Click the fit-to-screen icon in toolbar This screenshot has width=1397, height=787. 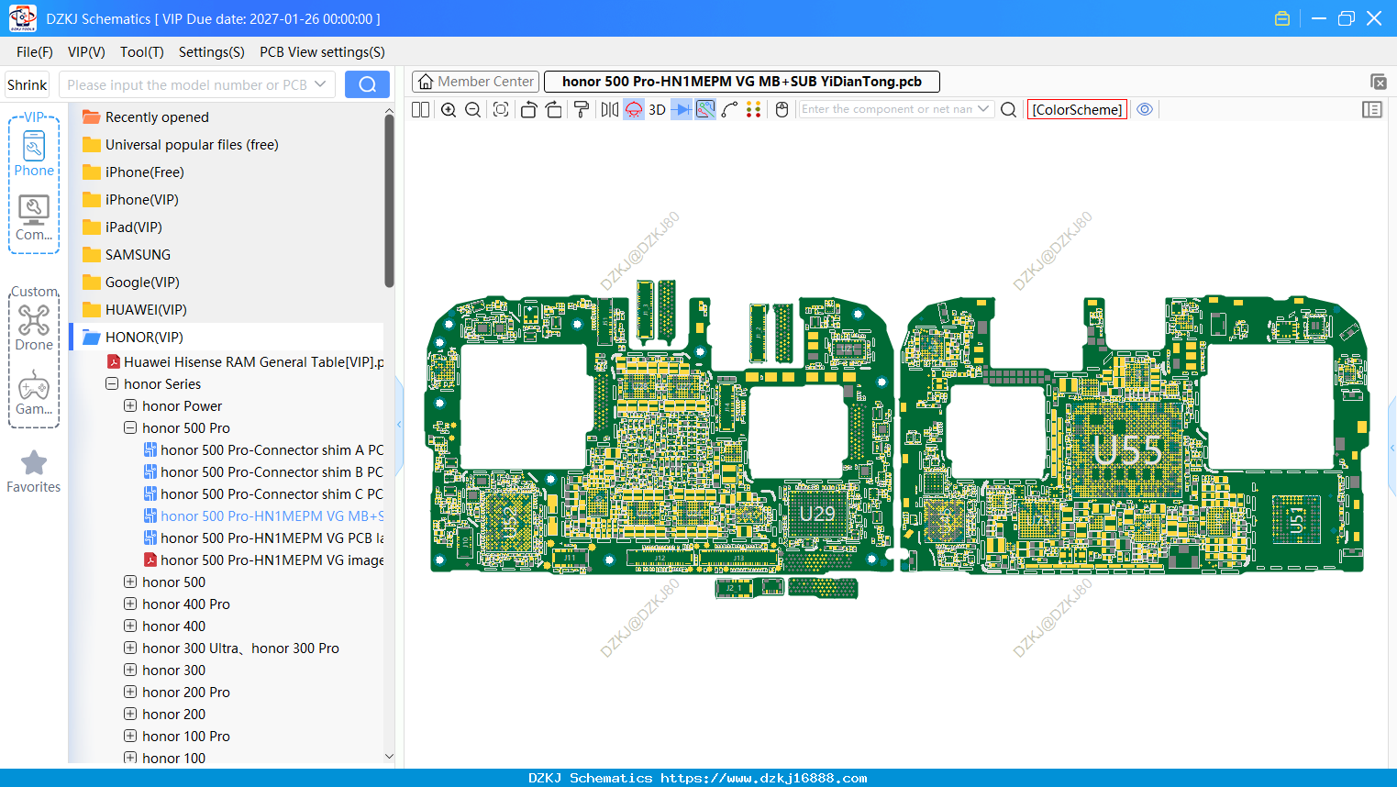tap(501, 110)
